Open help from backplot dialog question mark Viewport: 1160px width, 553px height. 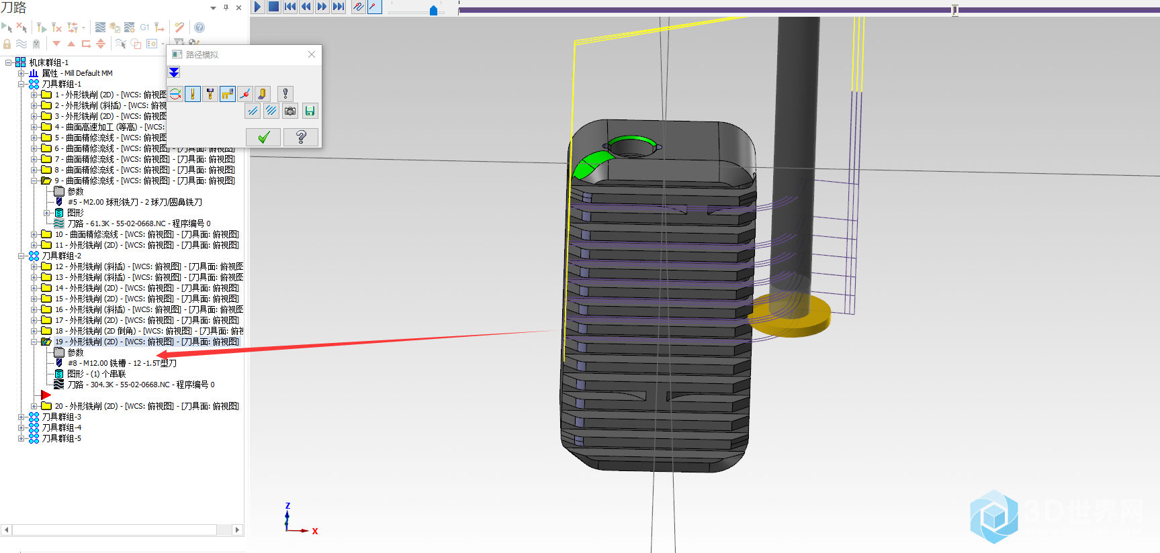(301, 137)
